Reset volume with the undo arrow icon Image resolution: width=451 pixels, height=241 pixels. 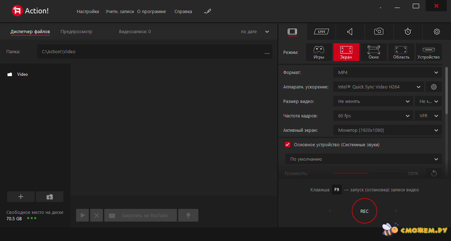(433, 173)
